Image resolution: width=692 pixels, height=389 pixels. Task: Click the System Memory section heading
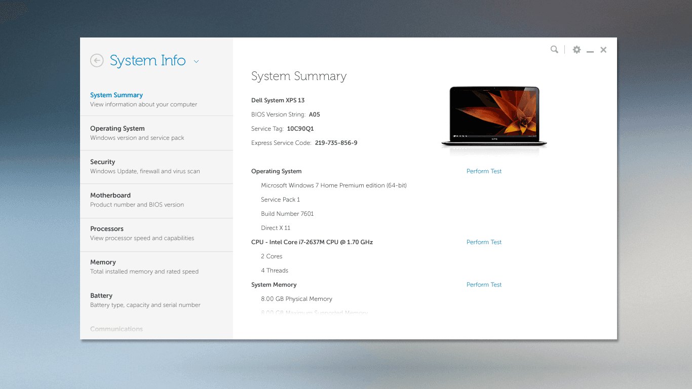[x=274, y=285]
